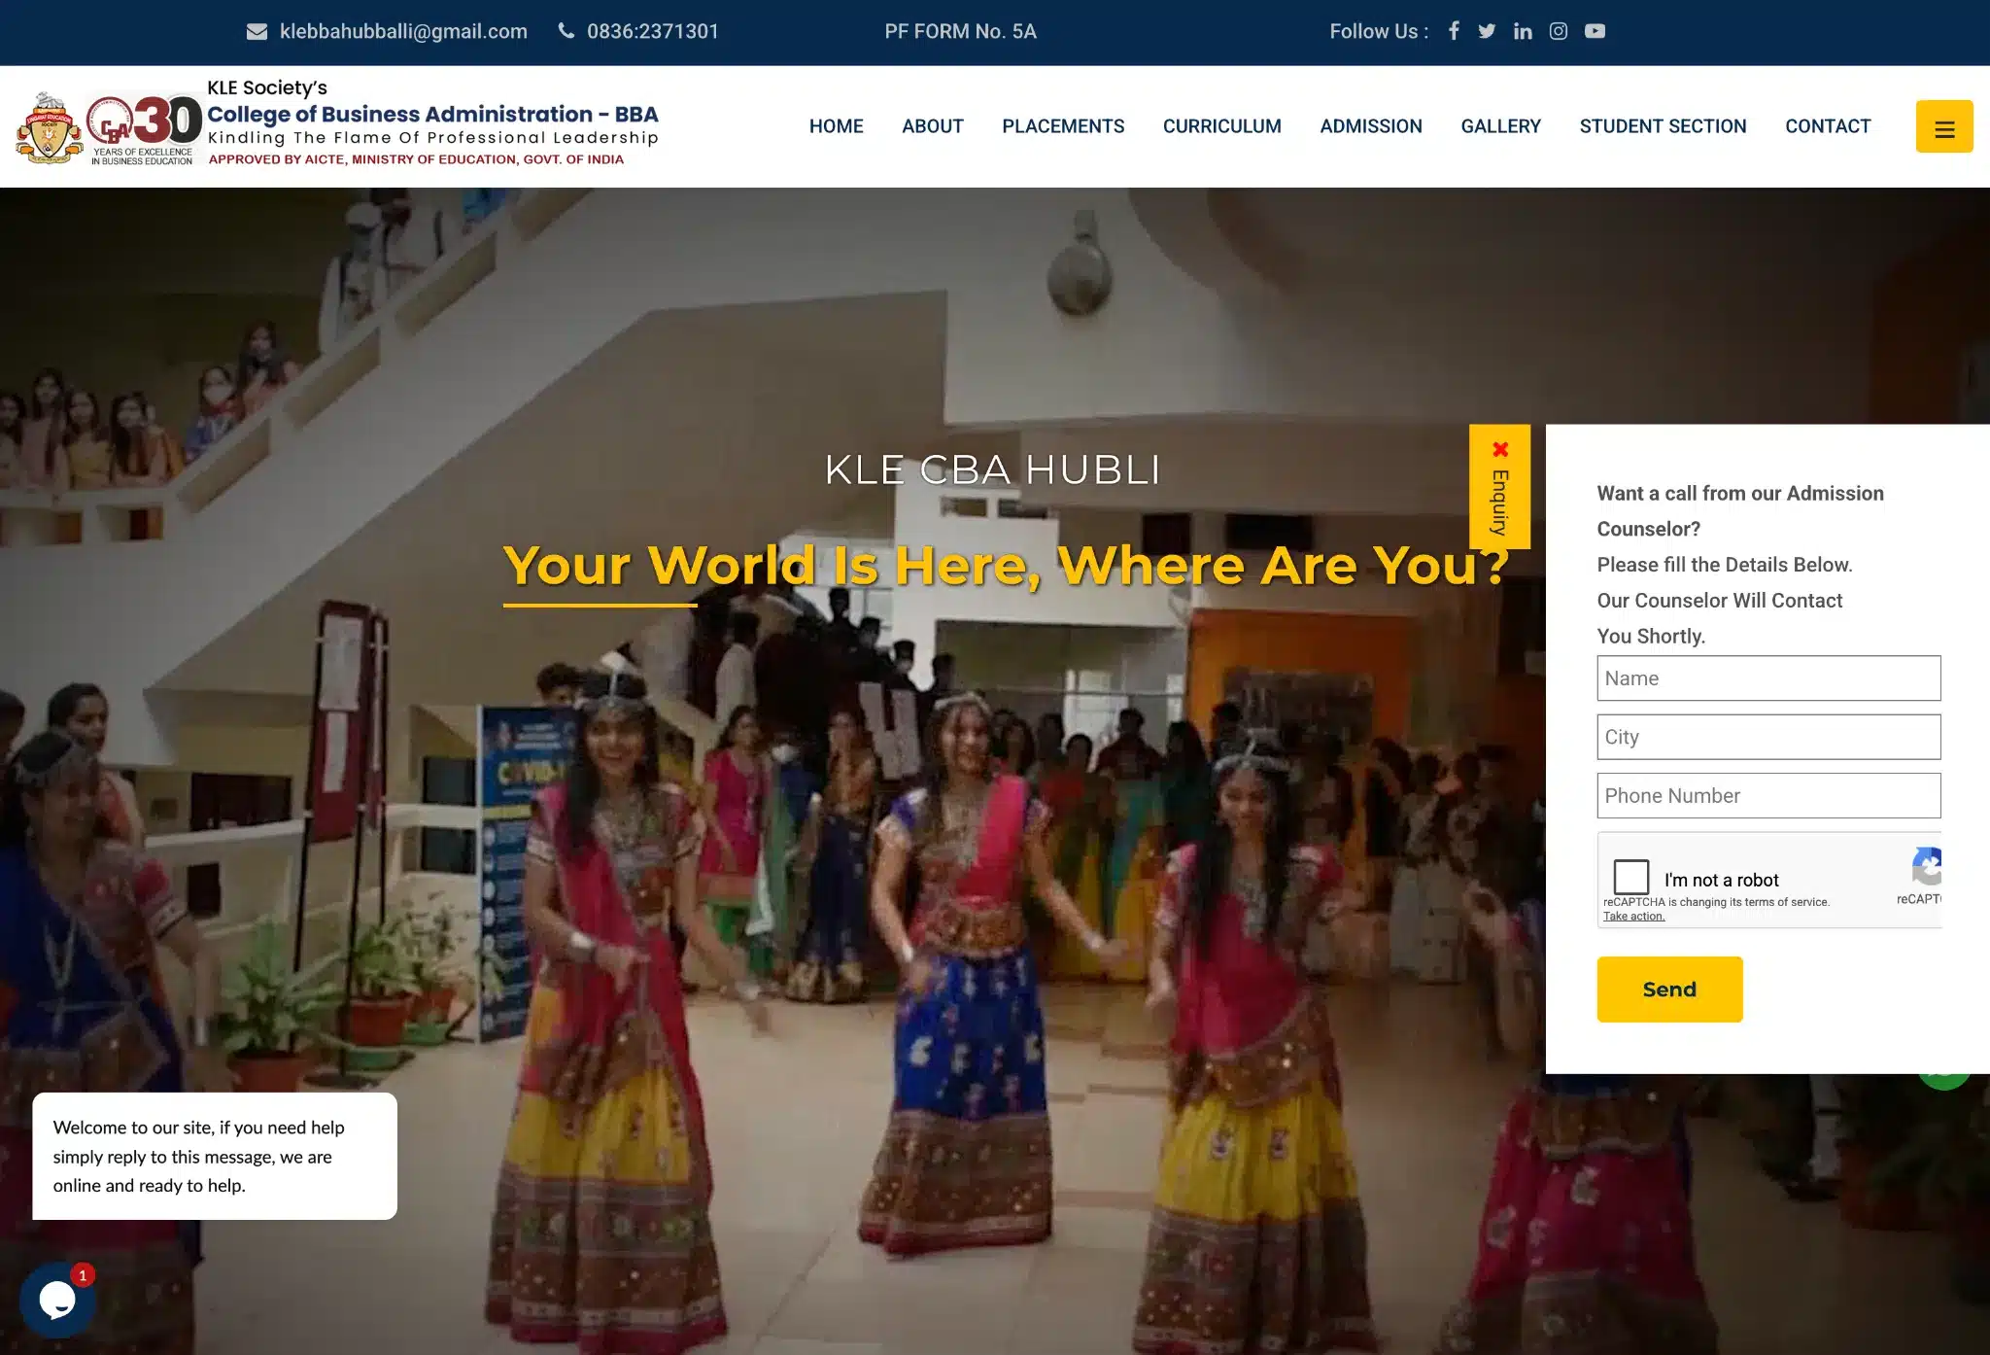The width and height of the screenshot is (1990, 1355).
Task: Open the Twitter social icon
Action: 1487,31
